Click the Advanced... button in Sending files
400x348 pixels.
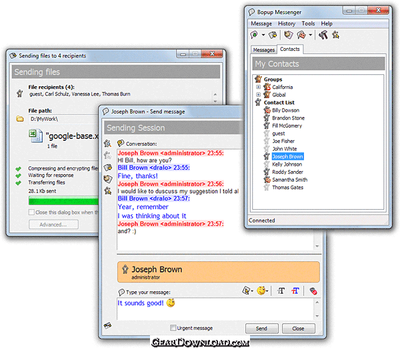point(53,224)
